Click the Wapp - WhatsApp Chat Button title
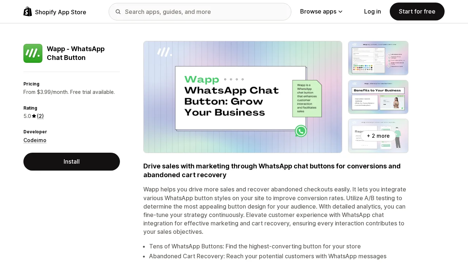 click(76, 53)
